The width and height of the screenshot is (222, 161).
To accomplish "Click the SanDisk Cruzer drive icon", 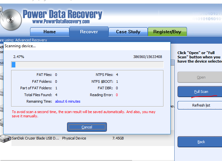I will click(5, 139).
